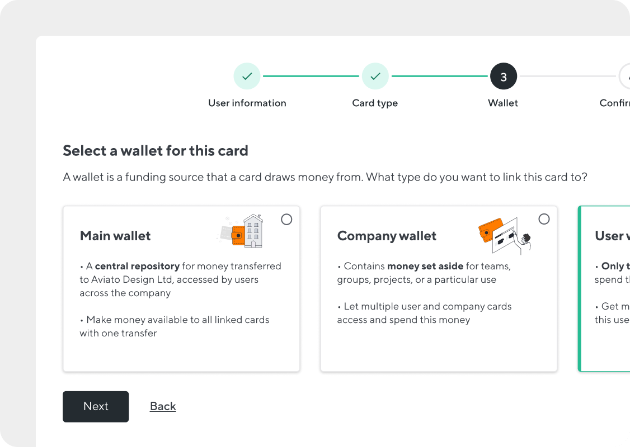The image size is (630, 447).
Task: Click the User information completed checkmark icon
Action: pos(247,76)
